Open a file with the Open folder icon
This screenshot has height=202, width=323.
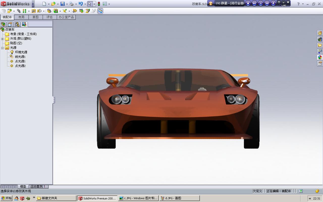click(x=53, y=4)
